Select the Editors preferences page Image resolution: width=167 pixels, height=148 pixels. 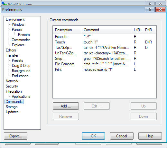[11, 50]
